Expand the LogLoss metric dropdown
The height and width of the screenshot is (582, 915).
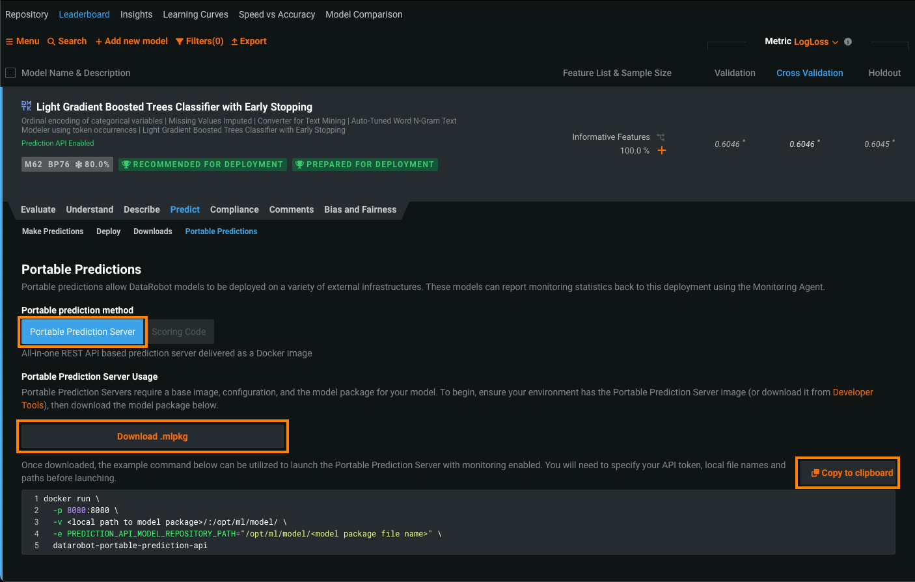point(815,42)
